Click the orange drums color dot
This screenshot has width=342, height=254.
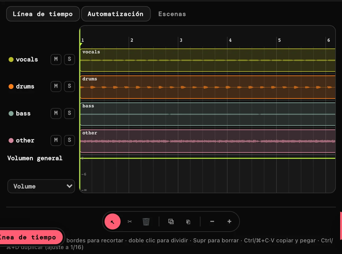point(11,86)
